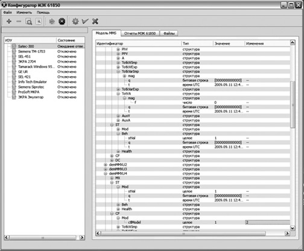Switch to the Модель MMS tab
Image resolution: width=304 pixels, height=251 pixels.
(x=106, y=33)
